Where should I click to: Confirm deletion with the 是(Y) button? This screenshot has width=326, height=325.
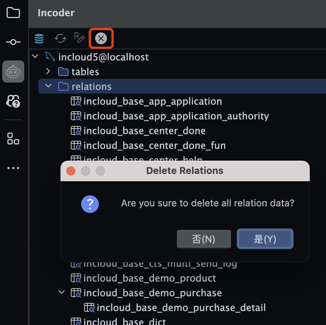tap(265, 239)
